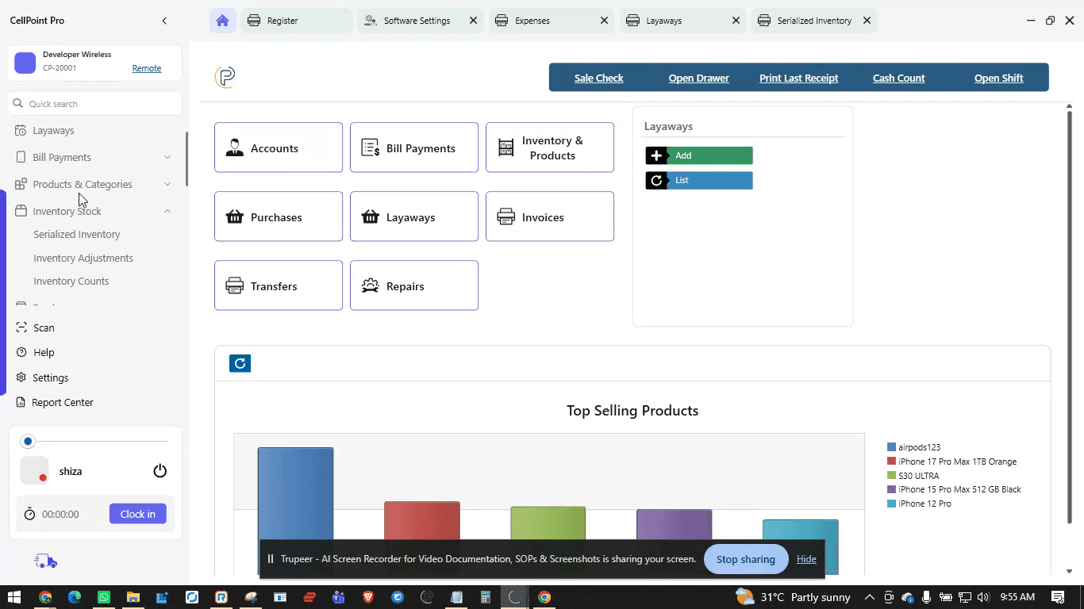Collapse the Inventory Stock section chevron

(x=167, y=211)
